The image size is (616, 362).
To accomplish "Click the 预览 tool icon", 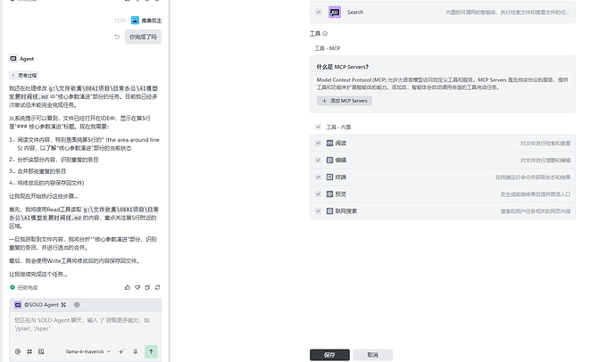I will (x=329, y=194).
